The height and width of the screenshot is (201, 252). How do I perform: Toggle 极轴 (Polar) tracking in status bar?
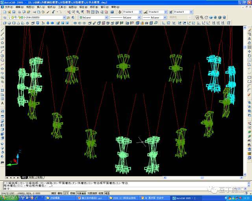click(72, 193)
